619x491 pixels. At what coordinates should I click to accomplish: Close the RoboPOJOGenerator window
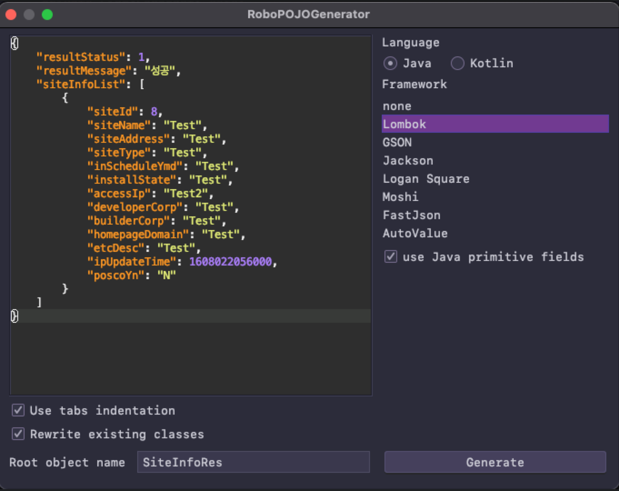pyautogui.click(x=11, y=15)
